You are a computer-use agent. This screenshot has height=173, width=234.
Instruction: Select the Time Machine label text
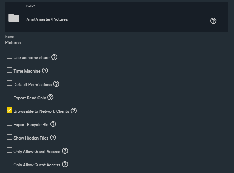point(27,71)
